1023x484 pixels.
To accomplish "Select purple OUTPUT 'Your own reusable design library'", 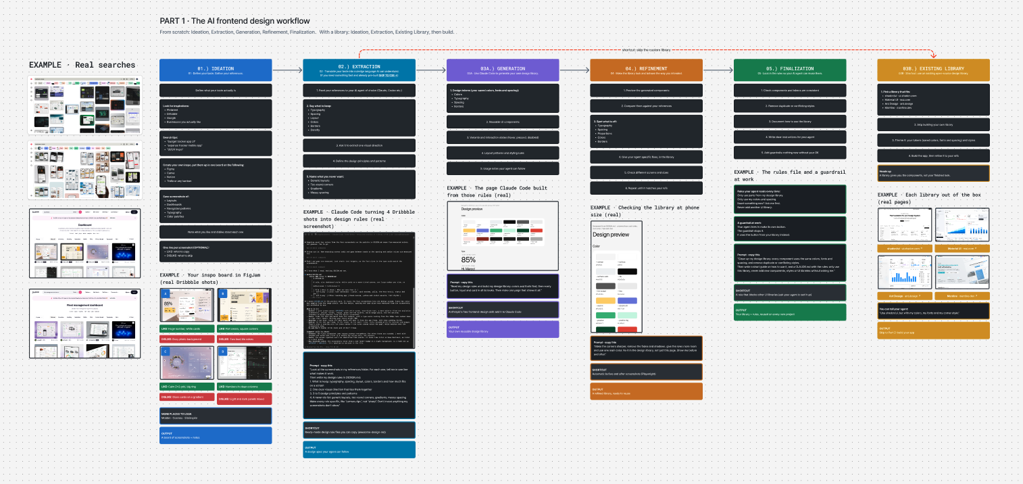I will tap(503, 329).
